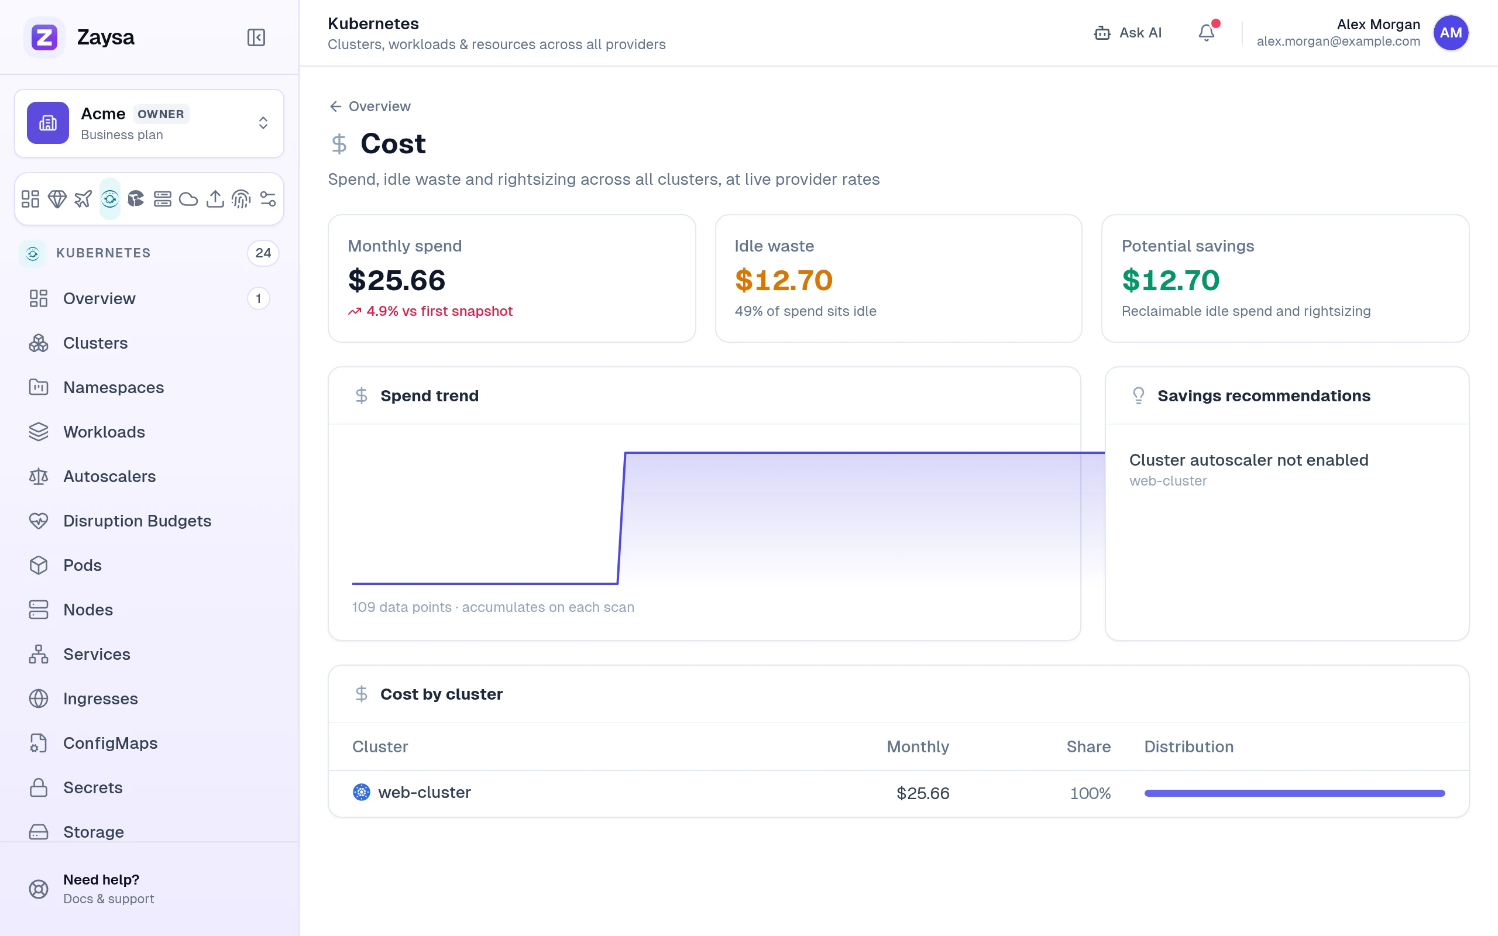The width and height of the screenshot is (1498, 936).
Task: Click the web-cluster distribution bar
Action: (1294, 793)
